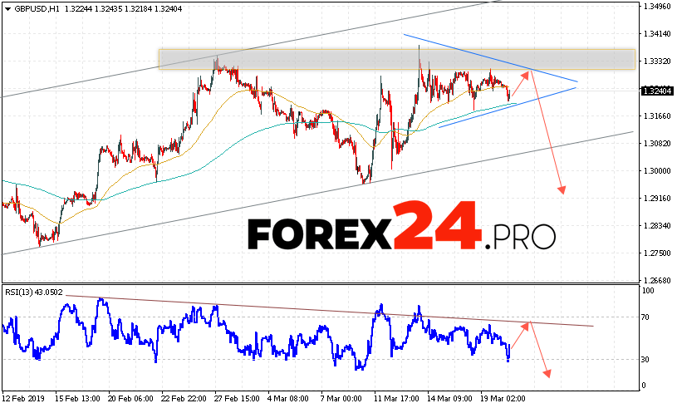This screenshot has width=677, height=408.
Task: Click the 12 Feb 2019 date label
Action: click(x=22, y=399)
